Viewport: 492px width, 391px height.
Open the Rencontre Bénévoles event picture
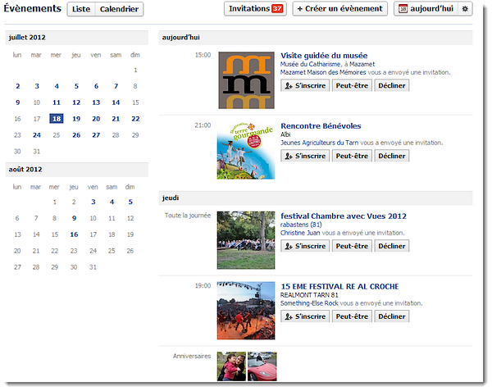point(246,151)
